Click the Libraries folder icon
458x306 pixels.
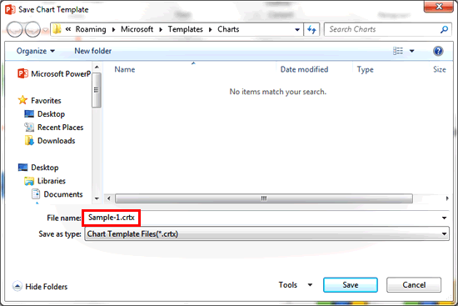point(29,181)
